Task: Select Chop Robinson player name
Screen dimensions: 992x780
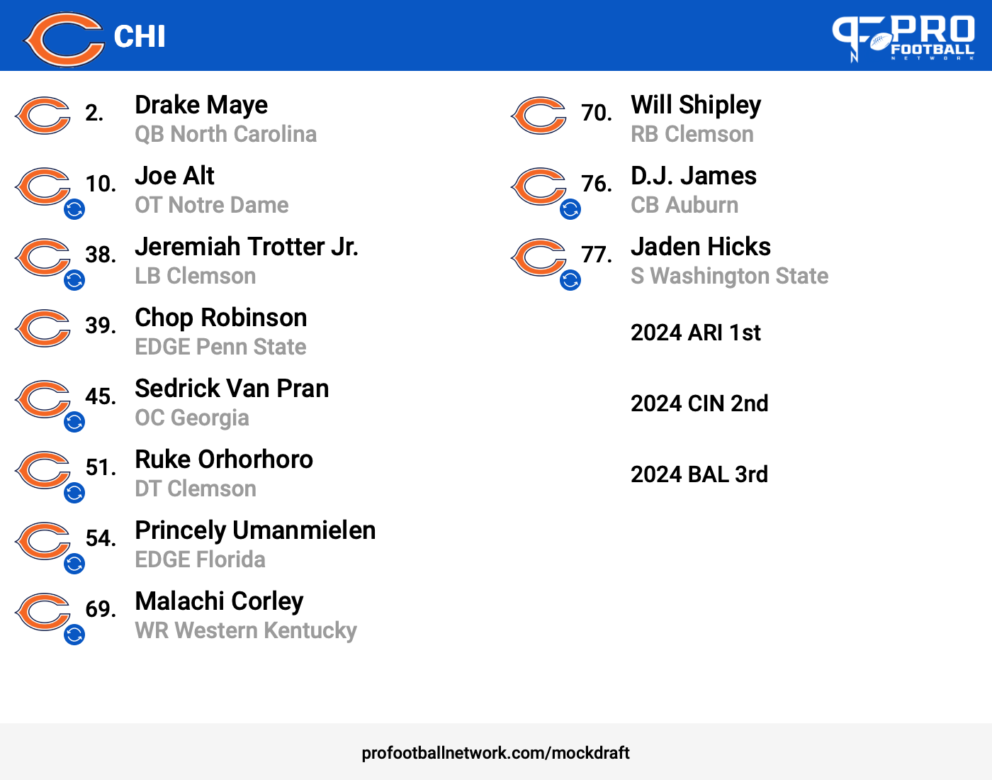Action: [x=221, y=318]
